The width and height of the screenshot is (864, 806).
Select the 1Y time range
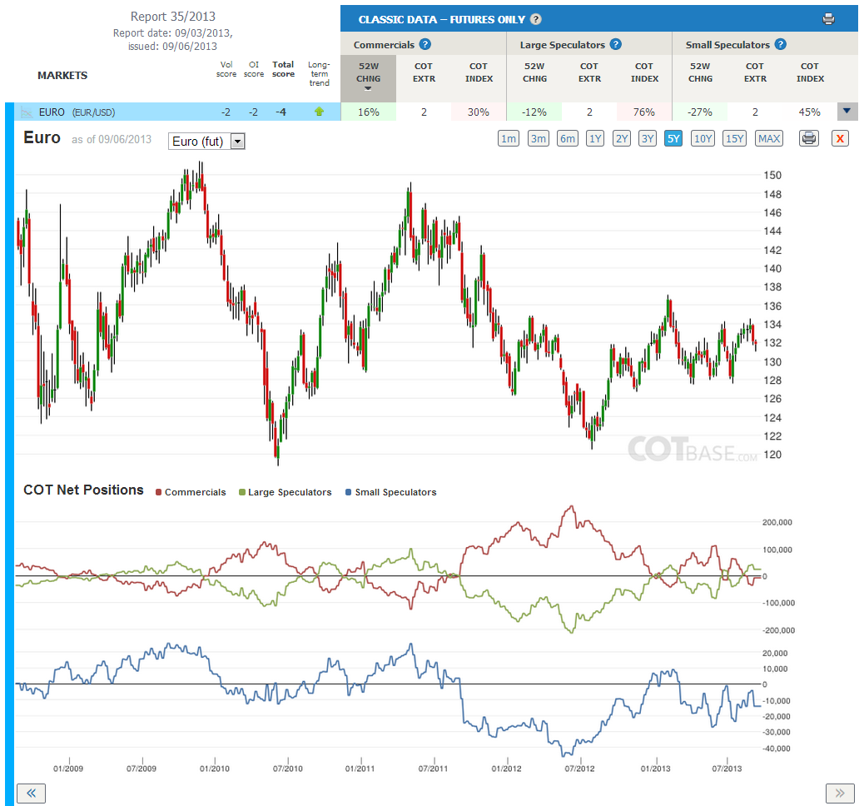click(x=595, y=138)
